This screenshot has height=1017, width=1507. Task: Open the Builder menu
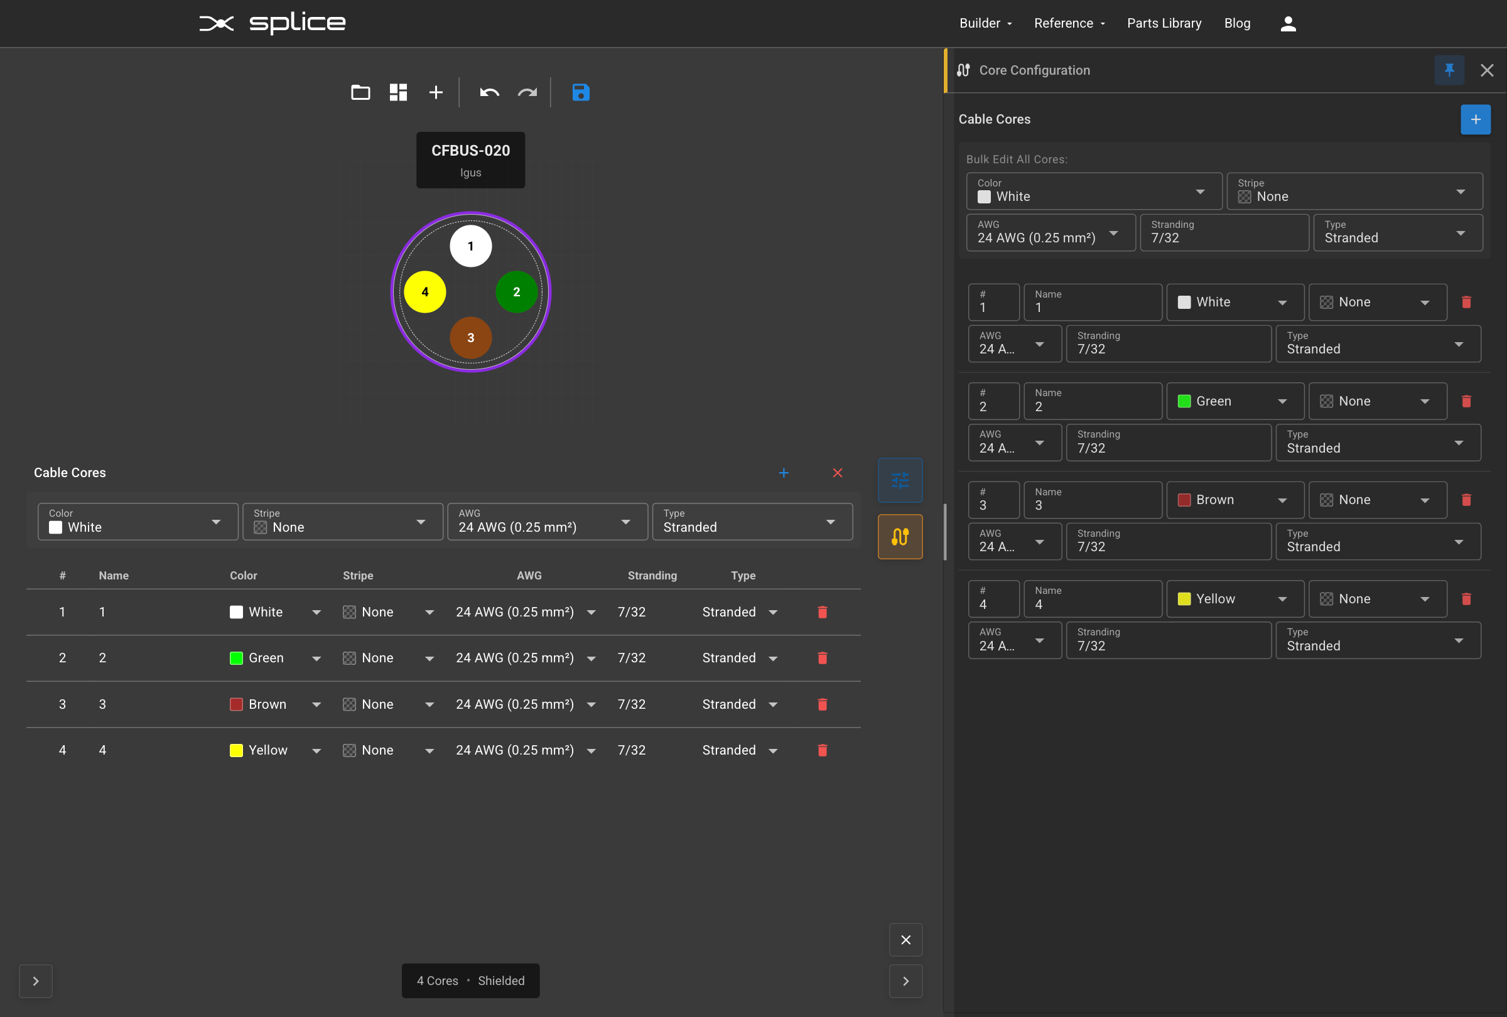point(985,23)
